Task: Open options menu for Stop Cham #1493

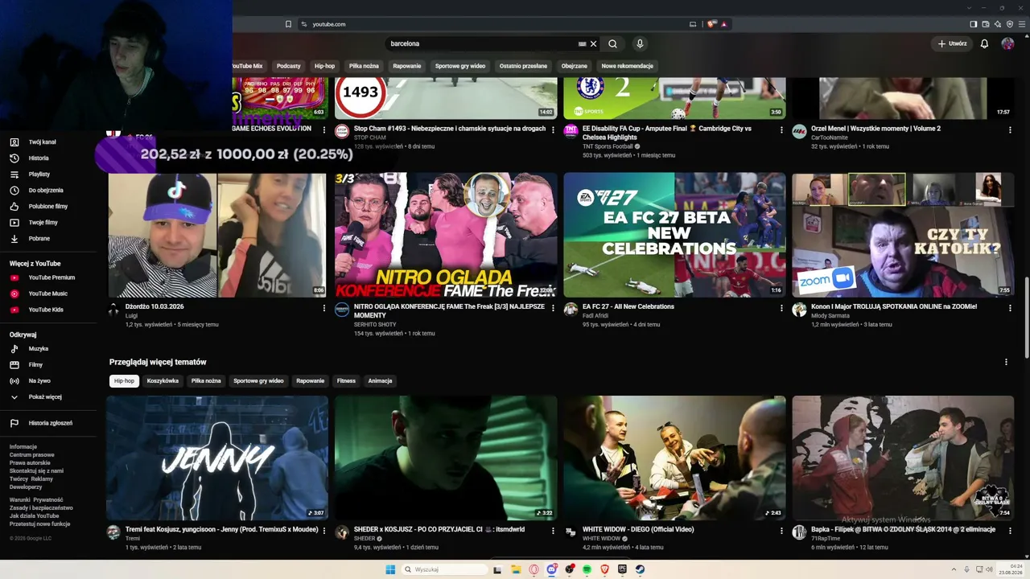Action: [x=553, y=129]
